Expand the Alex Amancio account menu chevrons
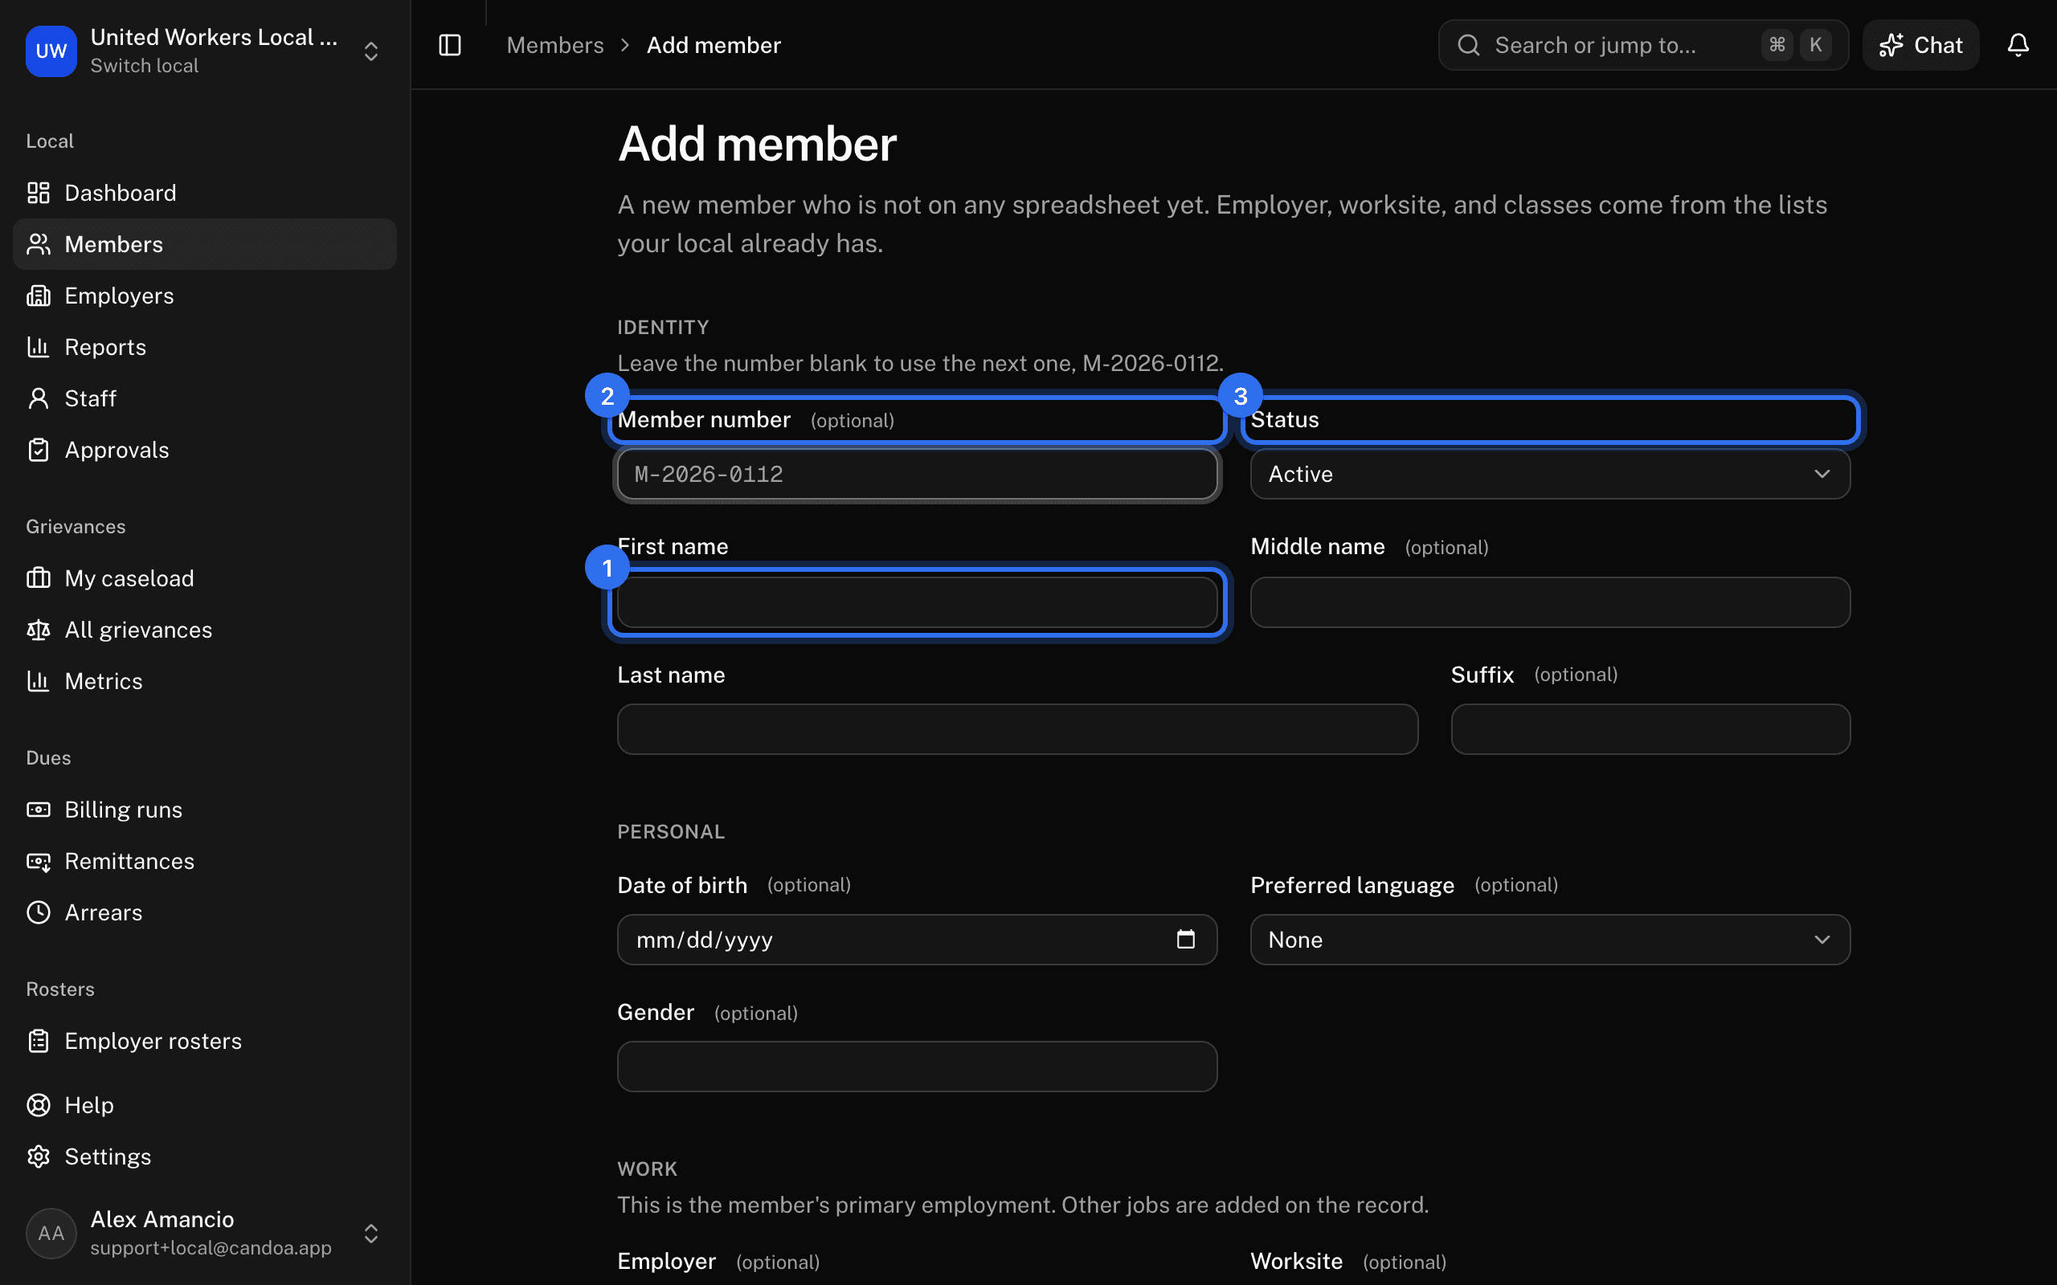Image resolution: width=2057 pixels, height=1285 pixels. 370,1233
